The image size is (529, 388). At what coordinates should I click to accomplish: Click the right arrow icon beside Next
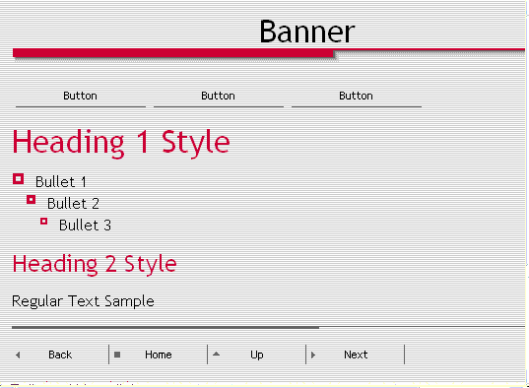point(313,355)
